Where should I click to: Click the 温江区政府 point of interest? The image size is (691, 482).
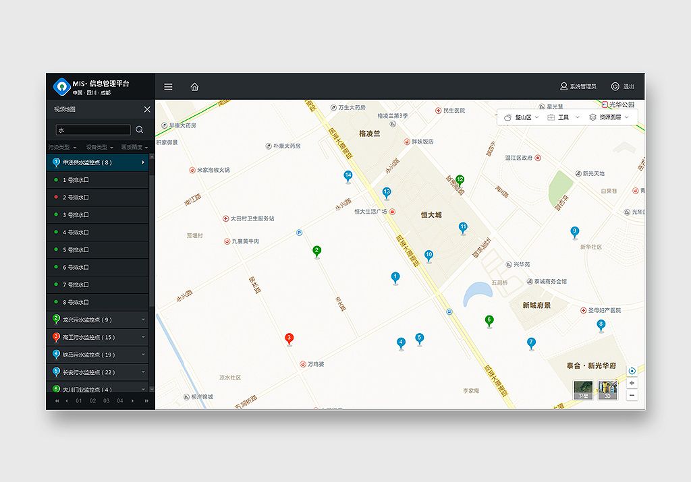pyautogui.click(x=523, y=158)
